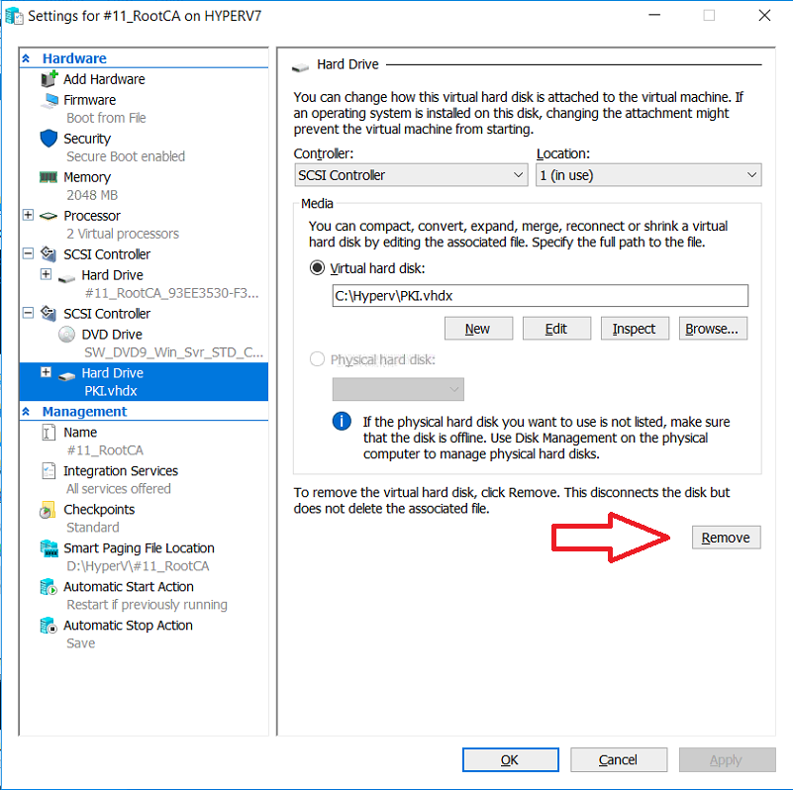The image size is (793, 790).
Task: Collapse the second SCSI Controller node
Action: tap(29, 313)
